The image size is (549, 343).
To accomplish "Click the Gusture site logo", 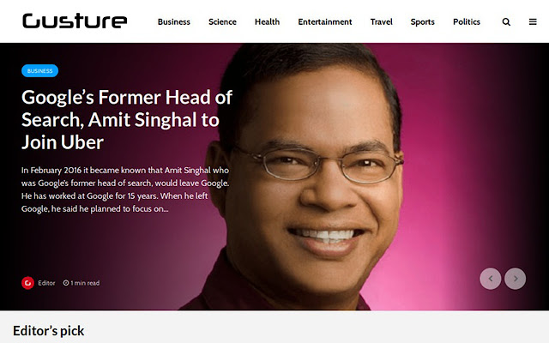I will (75, 21).
